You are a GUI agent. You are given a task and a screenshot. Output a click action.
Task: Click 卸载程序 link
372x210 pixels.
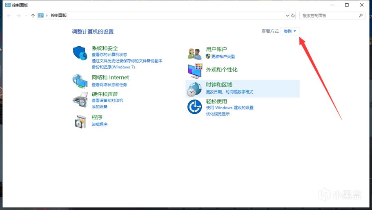[100, 124]
